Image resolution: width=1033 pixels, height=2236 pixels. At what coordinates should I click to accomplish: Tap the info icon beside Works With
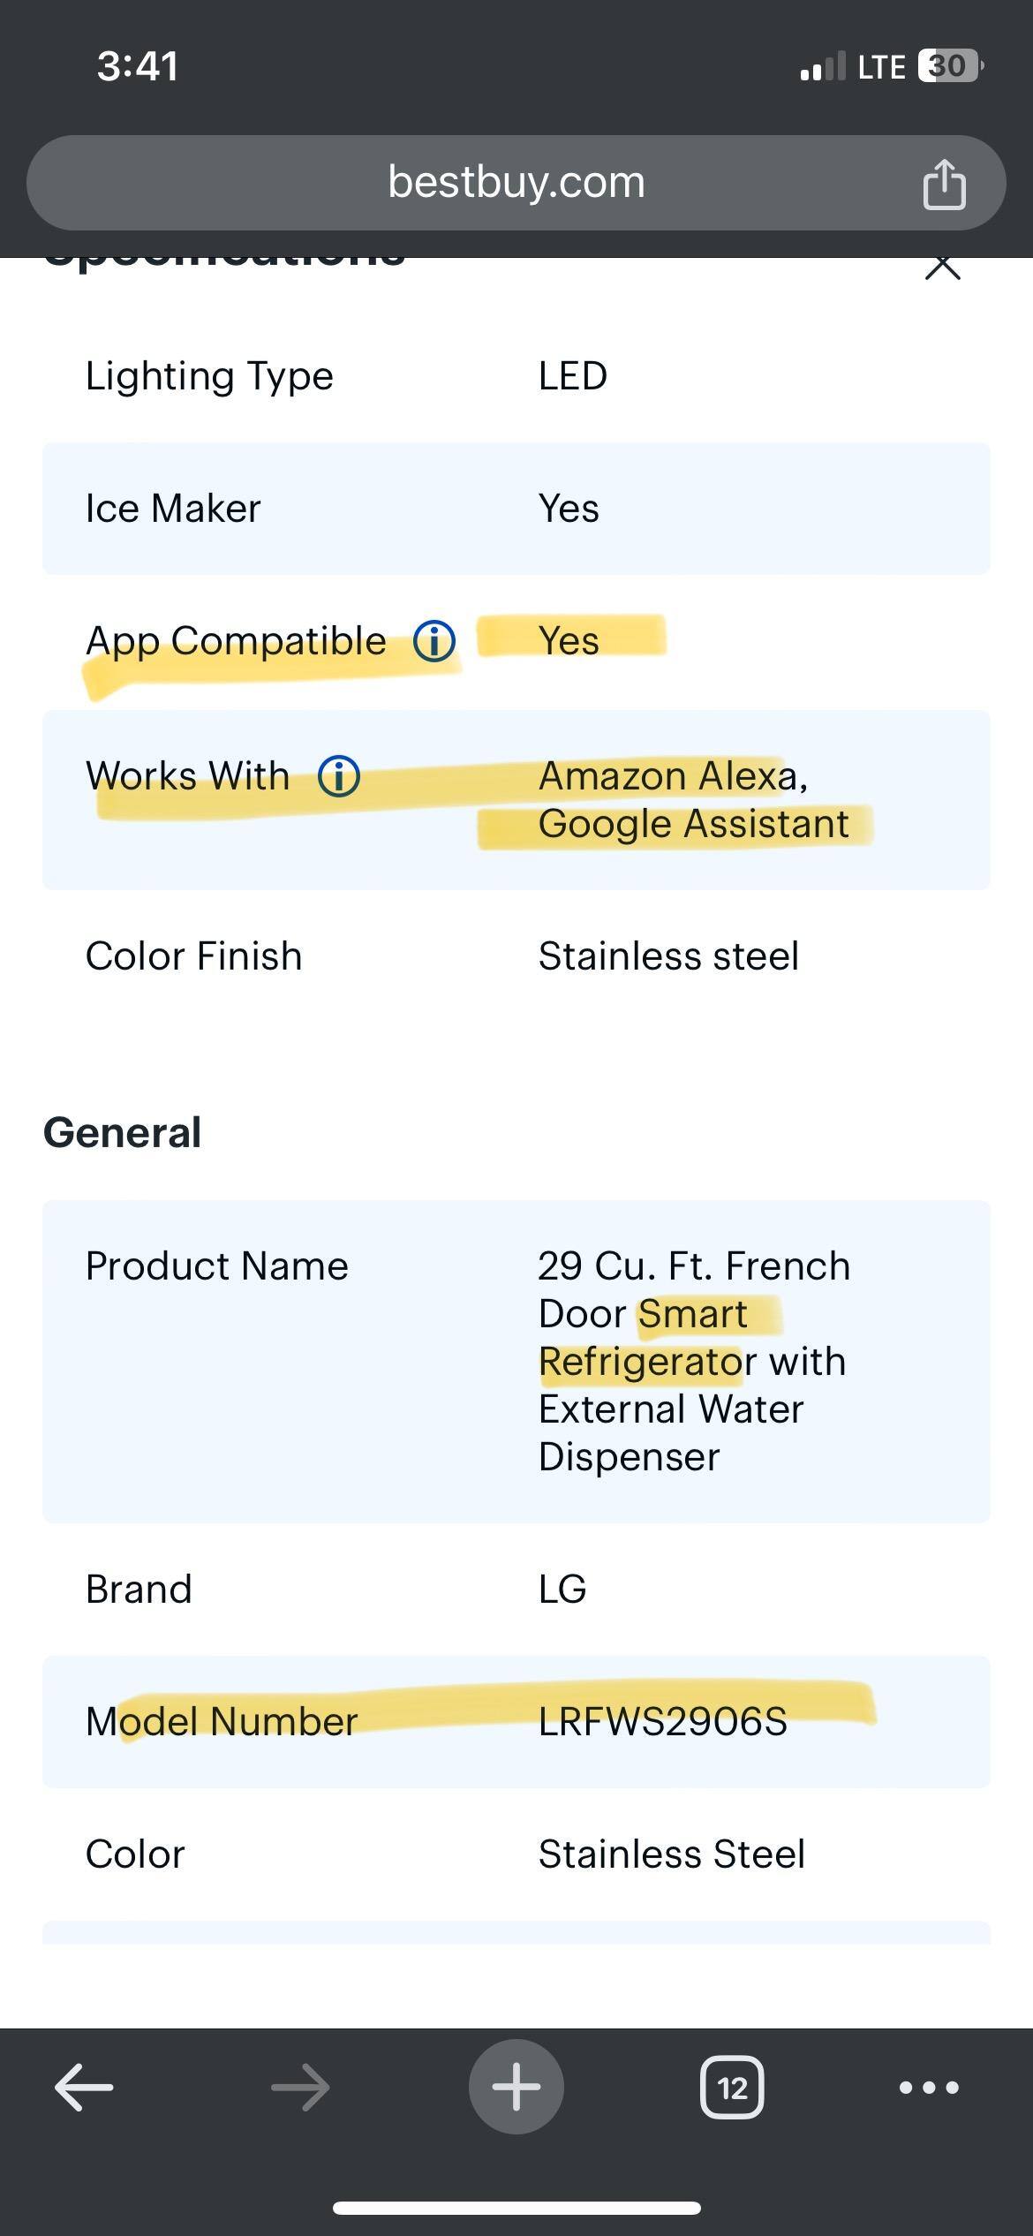click(340, 776)
